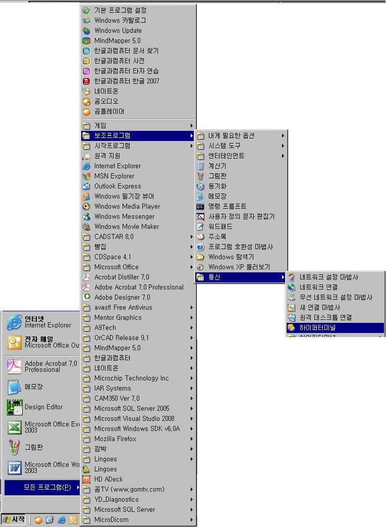Viewport: 386px width, 527px height.
Task: Click the 워드패드 icon
Action: pos(200,226)
